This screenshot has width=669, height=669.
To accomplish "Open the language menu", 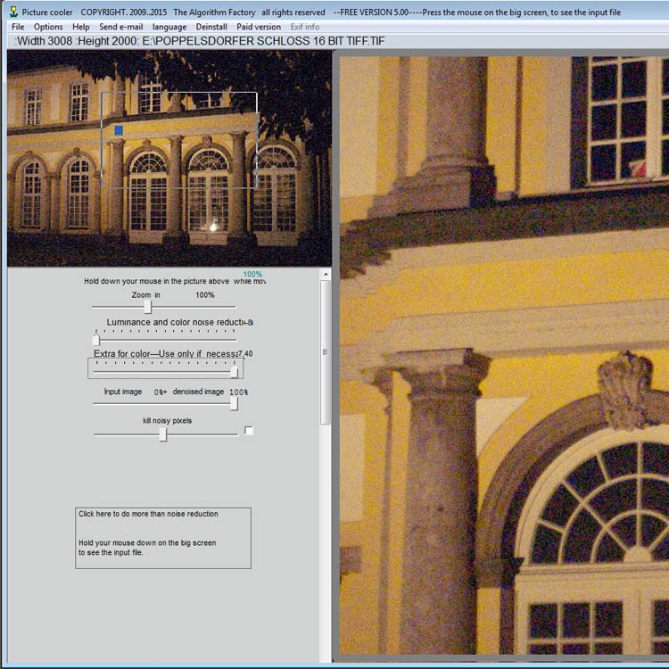I will pyautogui.click(x=169, y=27).
